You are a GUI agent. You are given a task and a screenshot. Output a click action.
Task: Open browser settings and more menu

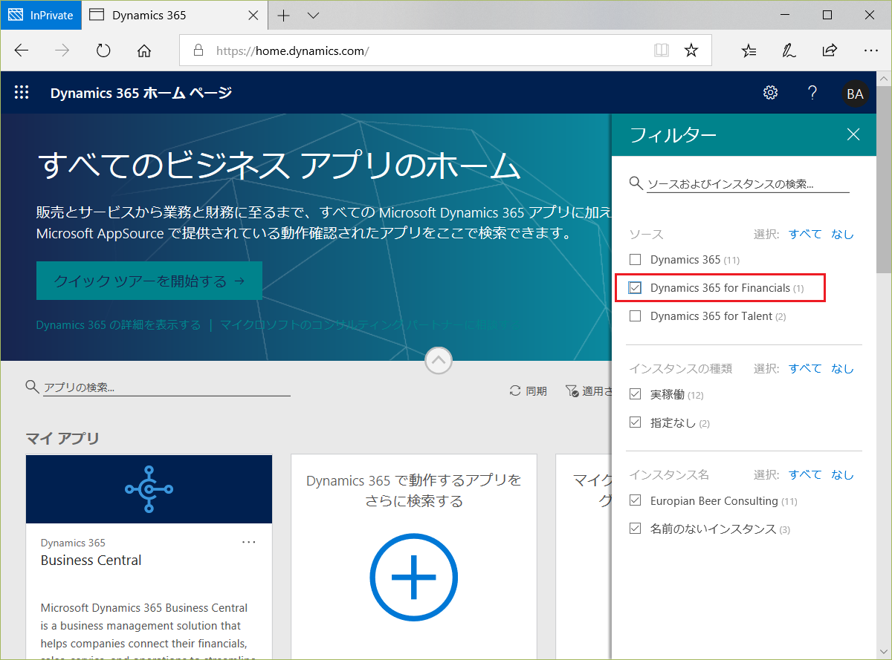[x=871, y=50]
